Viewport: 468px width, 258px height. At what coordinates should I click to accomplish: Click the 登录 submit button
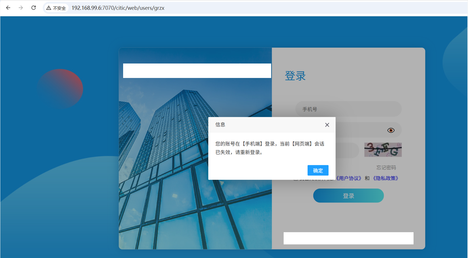(348, 196)
